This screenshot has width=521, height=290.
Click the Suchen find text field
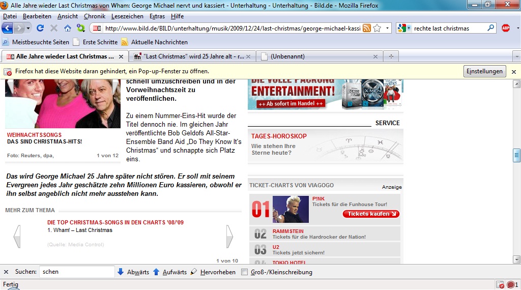click(x=77, y=272)
